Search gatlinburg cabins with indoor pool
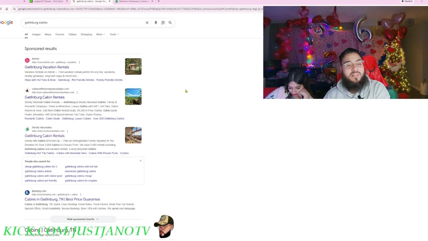The image size is (428, 241). [43, 176]
